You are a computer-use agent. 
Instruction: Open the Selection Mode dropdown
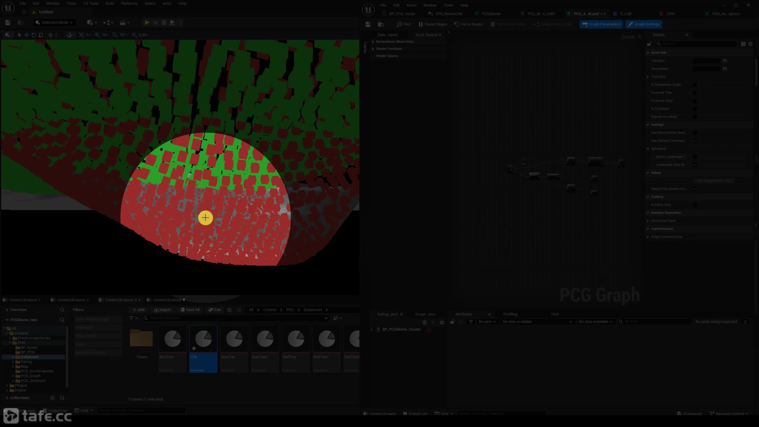click(x=54, y=23)
